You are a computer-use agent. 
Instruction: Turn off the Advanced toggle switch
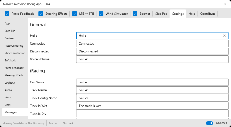tap(209, 123)
